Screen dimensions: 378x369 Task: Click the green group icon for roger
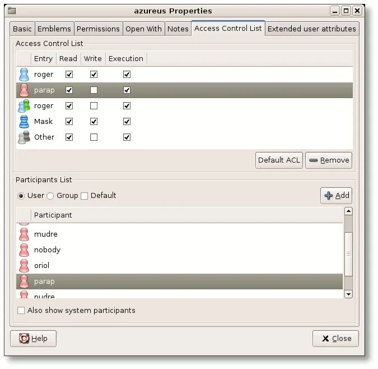point(24,105)
